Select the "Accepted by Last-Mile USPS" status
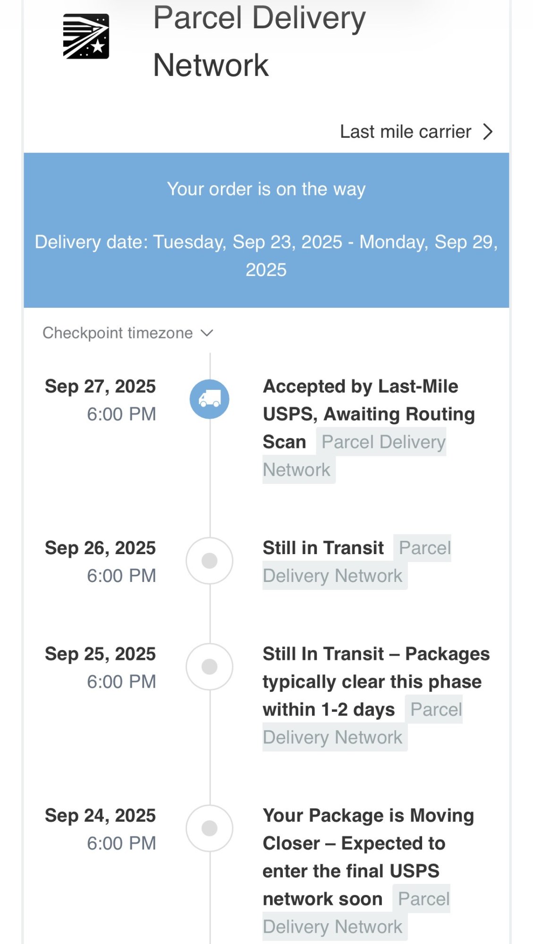Viewport: 533px width, 944px height. [368, 400]
